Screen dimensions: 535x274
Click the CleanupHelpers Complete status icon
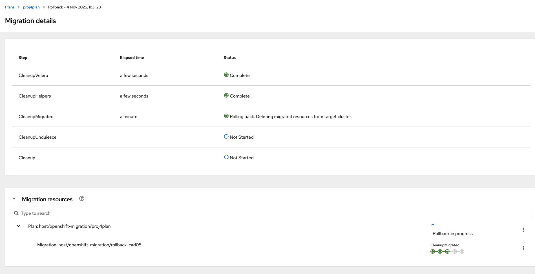coord(226,96)
